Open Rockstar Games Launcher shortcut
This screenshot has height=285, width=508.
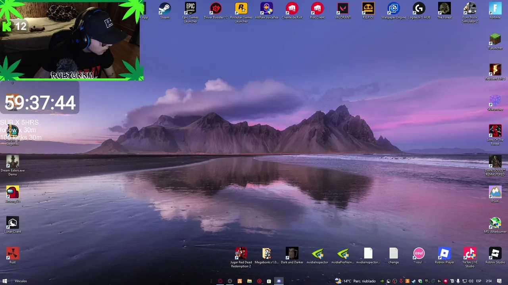click(241, 12)
